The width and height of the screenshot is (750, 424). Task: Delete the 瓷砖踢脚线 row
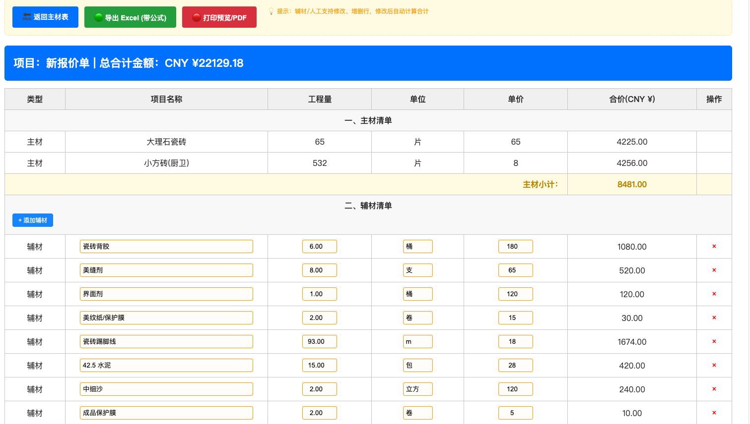point(714,341)
